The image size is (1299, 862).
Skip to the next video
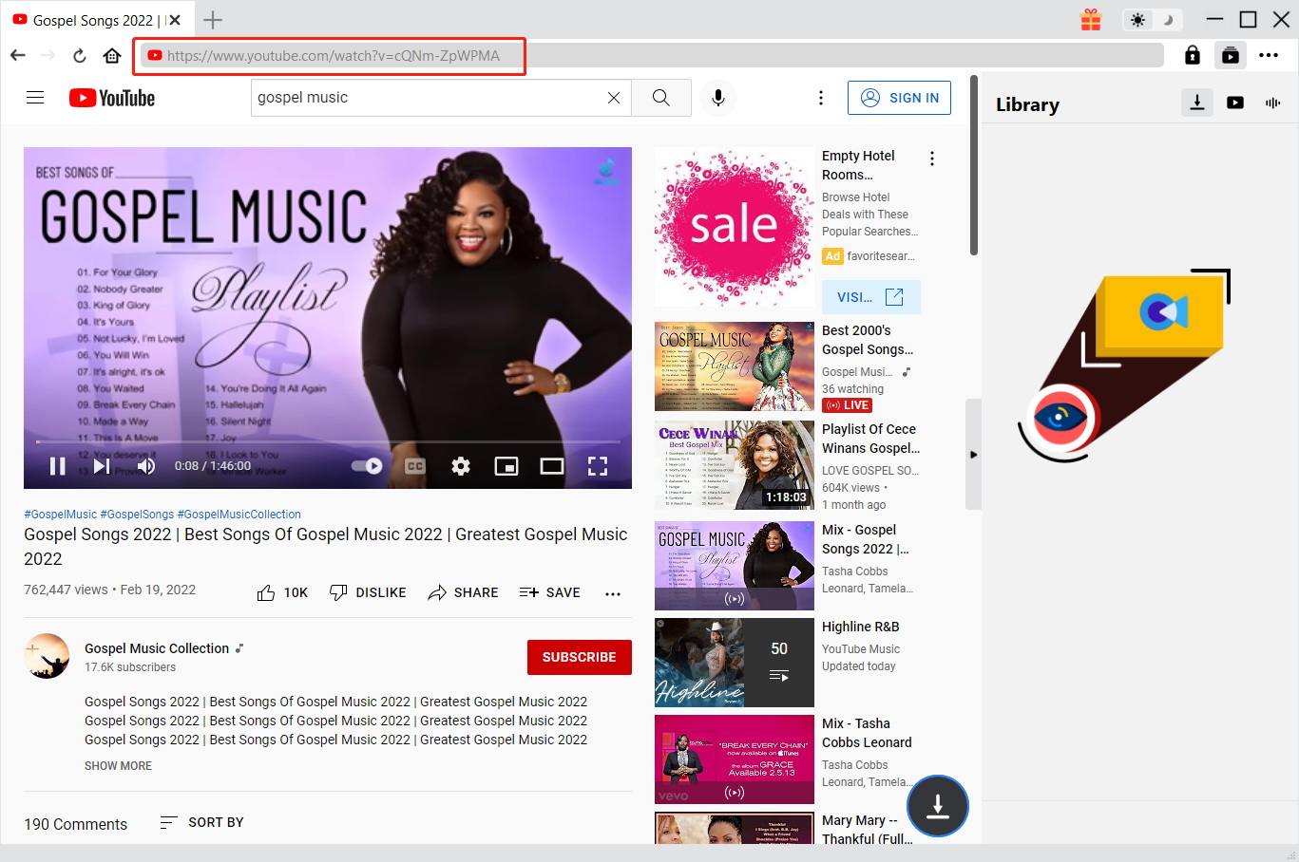(x=102, y=466)
